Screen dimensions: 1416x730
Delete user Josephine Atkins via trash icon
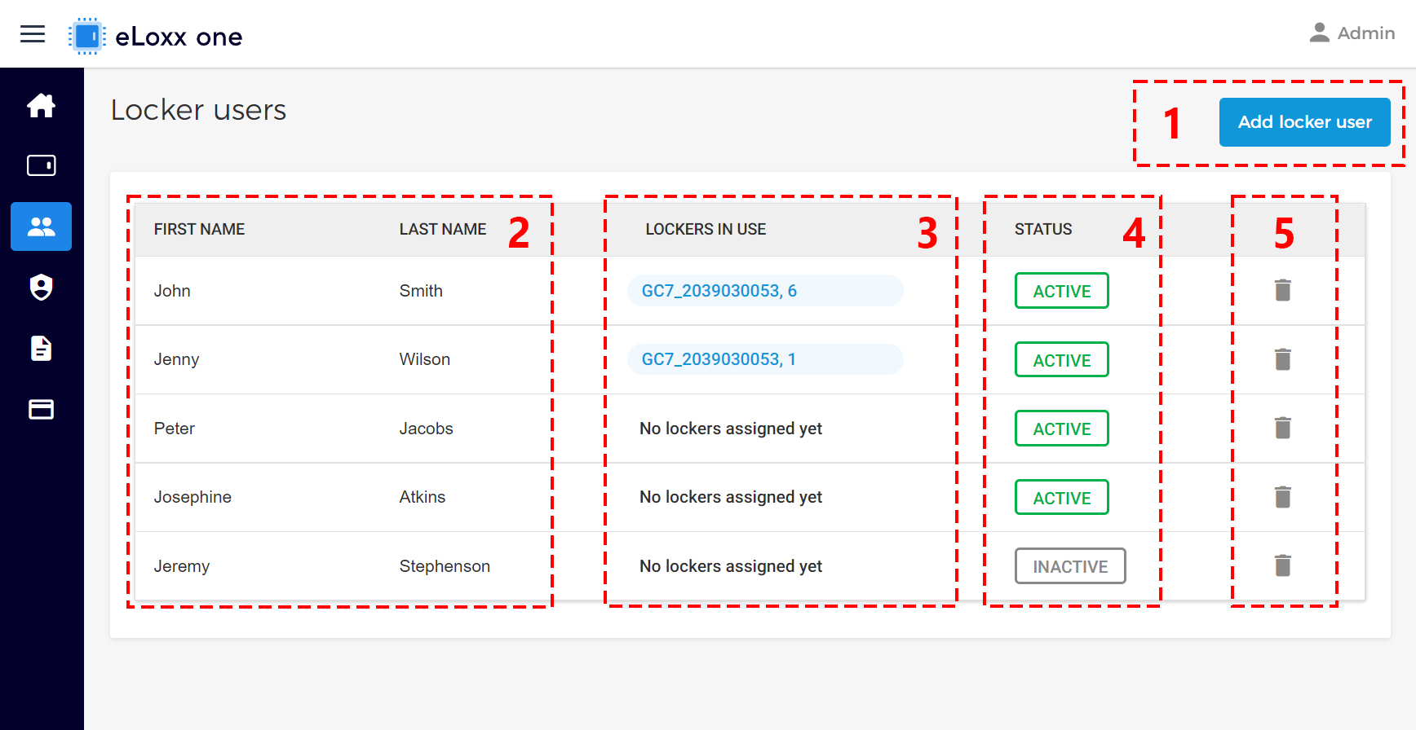click(1283, 497)
